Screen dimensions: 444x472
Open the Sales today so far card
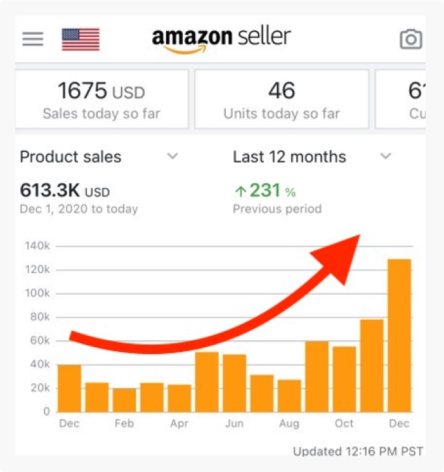pyautogui.click(x=101, y=99)
